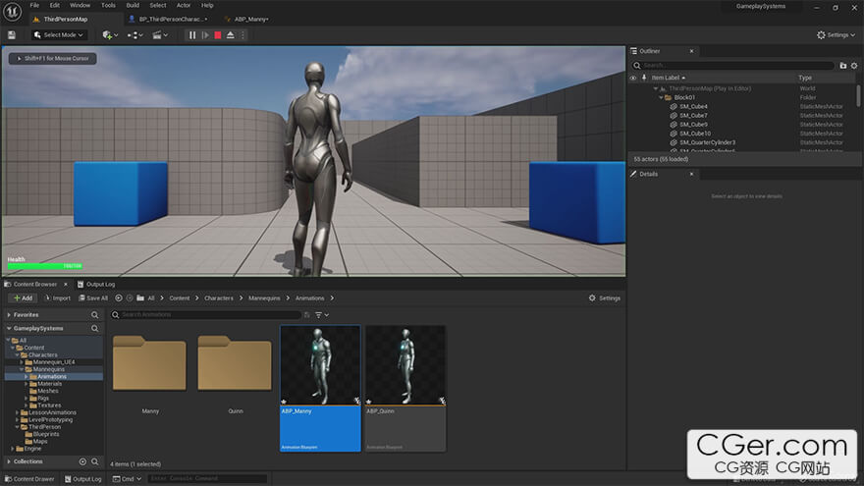Click the Outliner settings gear icon
The image size is (864, 486).
point(856,65)
